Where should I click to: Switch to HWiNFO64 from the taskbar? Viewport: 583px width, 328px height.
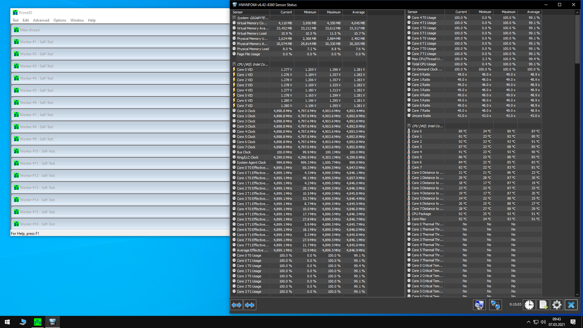(52, 322)
